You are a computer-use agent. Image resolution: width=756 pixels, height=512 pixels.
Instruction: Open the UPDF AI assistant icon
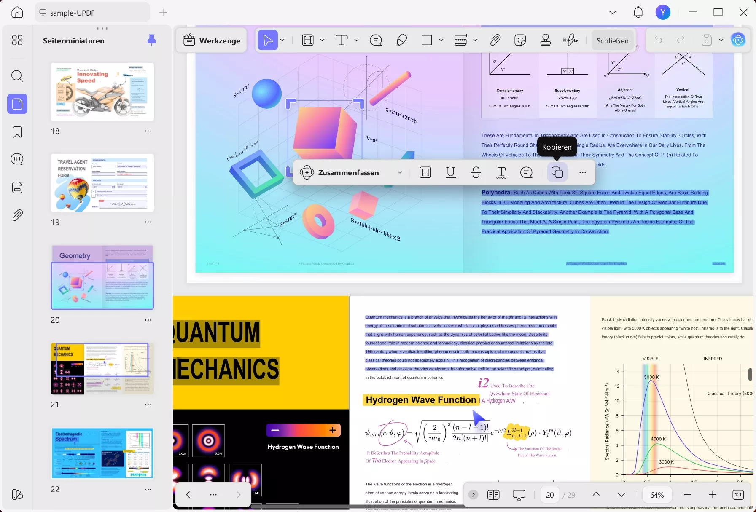[738, 40]
